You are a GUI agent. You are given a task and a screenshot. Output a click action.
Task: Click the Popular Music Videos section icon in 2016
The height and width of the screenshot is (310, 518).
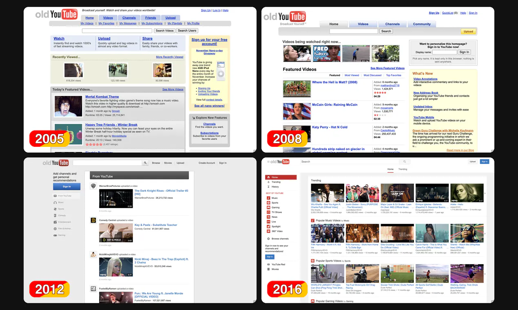313,220
